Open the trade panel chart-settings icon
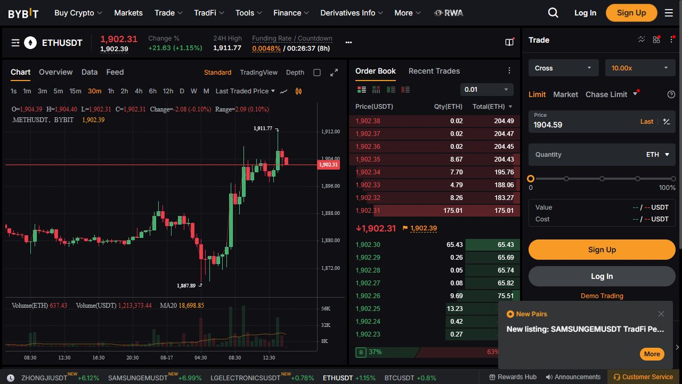 tap(642, 40)
